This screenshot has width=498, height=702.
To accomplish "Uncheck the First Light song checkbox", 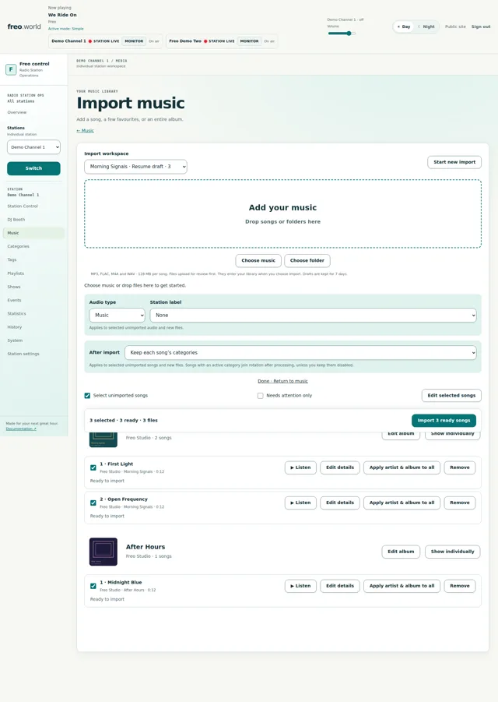I will point(93,467).
